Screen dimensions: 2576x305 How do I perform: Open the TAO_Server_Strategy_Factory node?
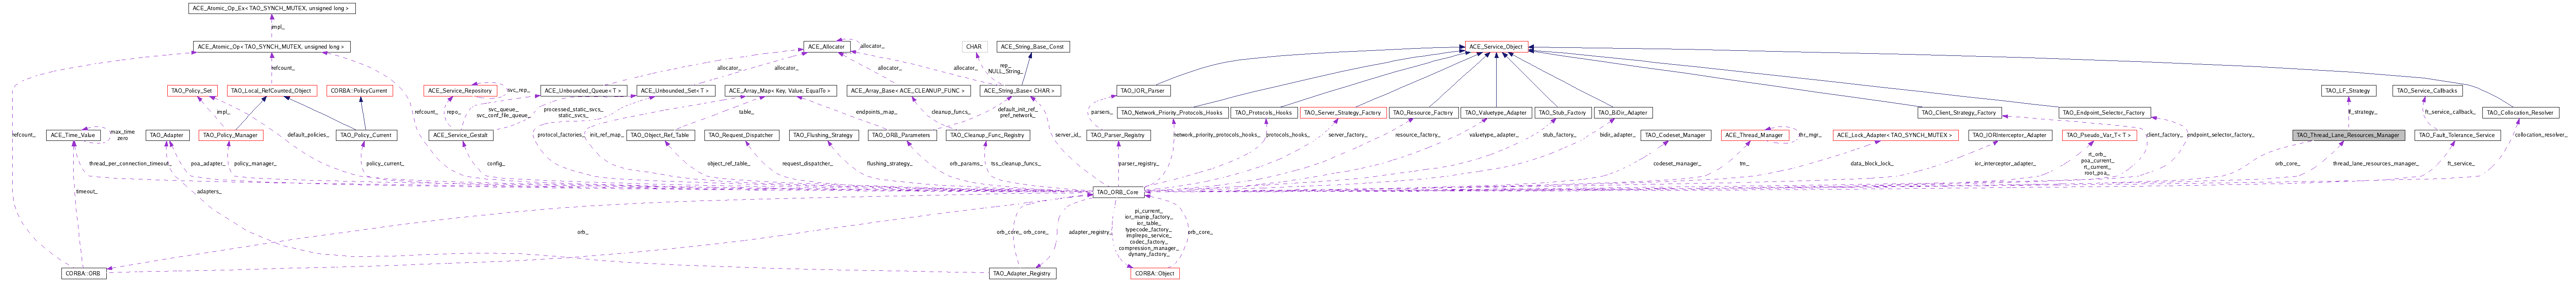pyautogui.click(x=1342, y=112)
